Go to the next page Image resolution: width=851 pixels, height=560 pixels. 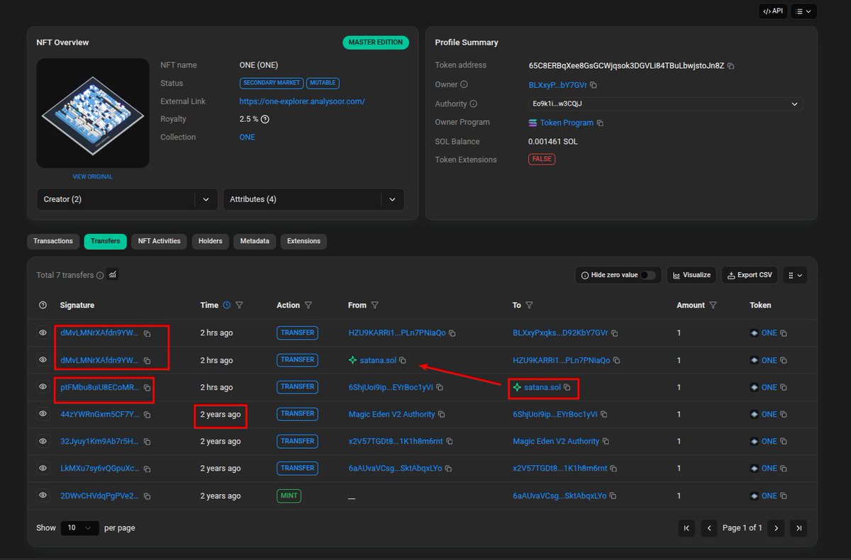[777, 528]
